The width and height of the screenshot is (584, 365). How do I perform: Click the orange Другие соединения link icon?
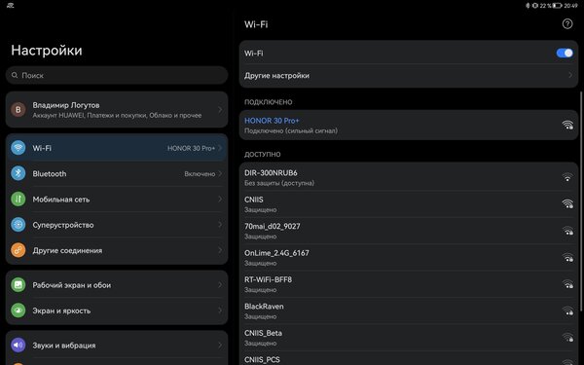pyautogui.click(x=18, y=251)
